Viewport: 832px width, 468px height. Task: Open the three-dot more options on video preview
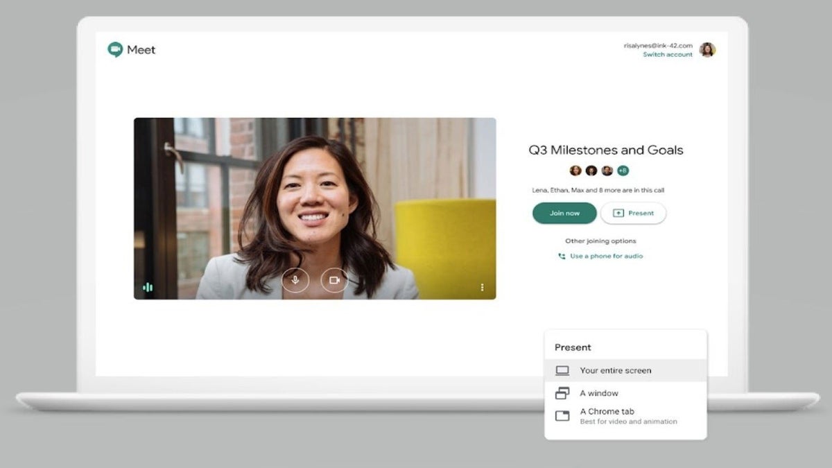[x=482, y=287]
